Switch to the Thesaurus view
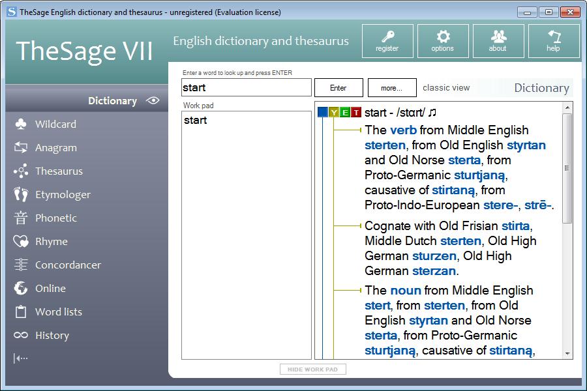 point(59,171)
